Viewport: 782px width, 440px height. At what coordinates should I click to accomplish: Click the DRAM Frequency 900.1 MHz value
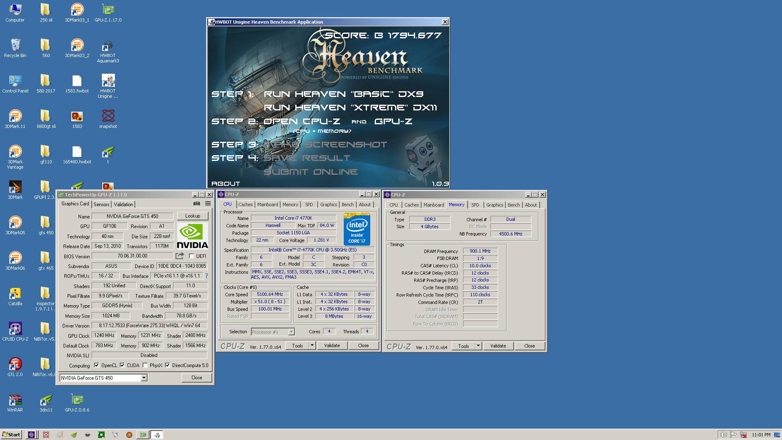click(x=480, y=251)
